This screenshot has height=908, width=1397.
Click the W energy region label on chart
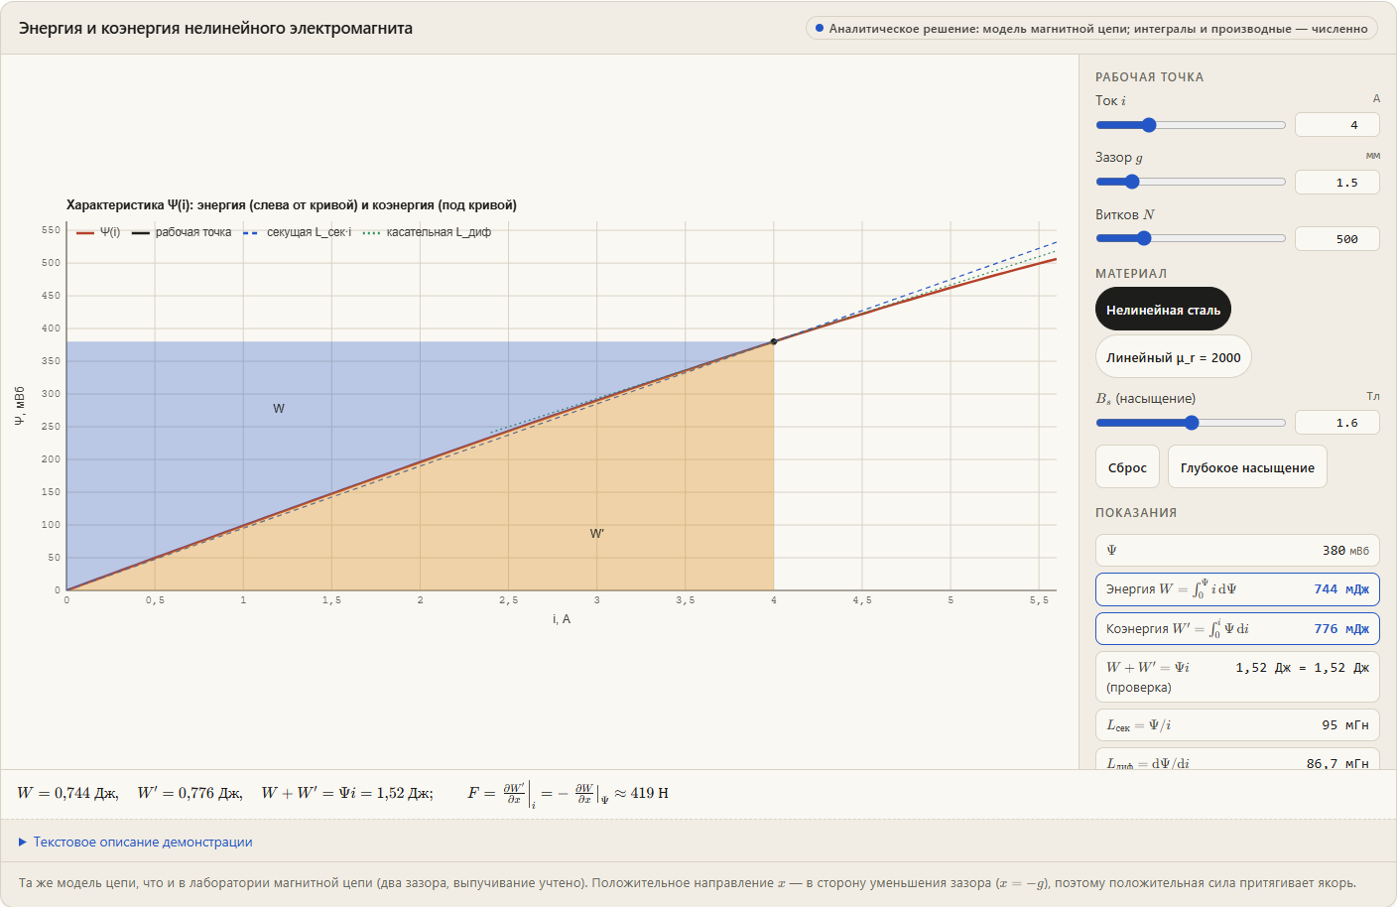click(x=279, y=409)
